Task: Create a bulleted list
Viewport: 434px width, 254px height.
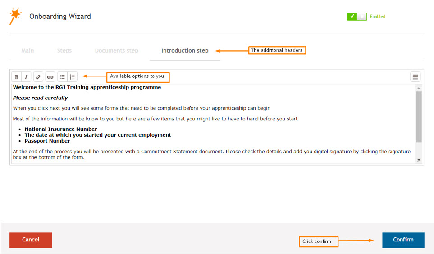Action: point(62,77)
